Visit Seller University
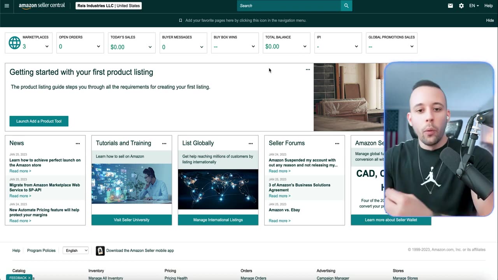The image size is (498, 280). pyautogui.click(x=132, y=220)
